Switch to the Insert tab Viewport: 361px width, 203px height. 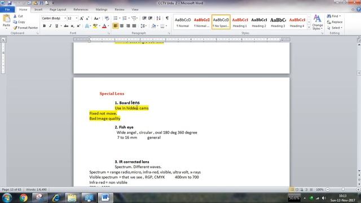point(38,10)
